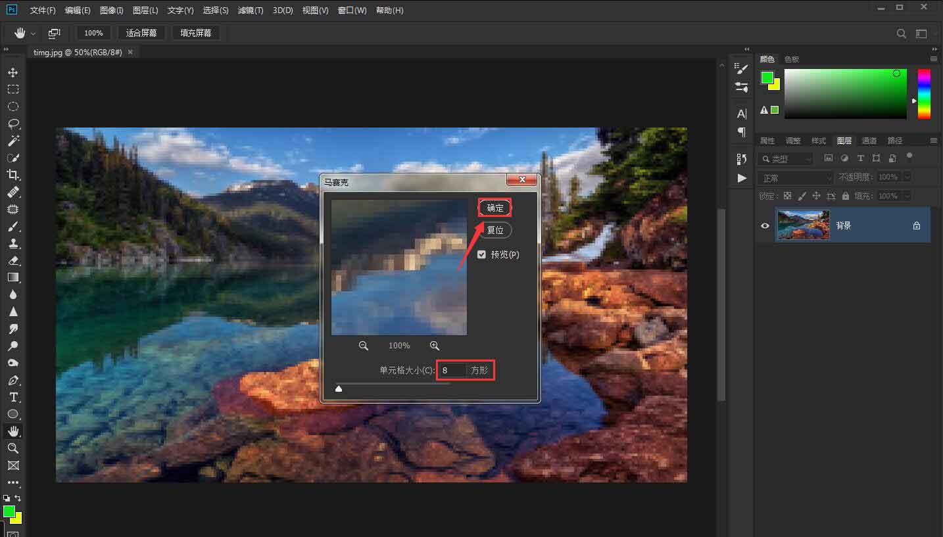Uncheck the 预览(P) preview checkbox

tap(482, 254)
